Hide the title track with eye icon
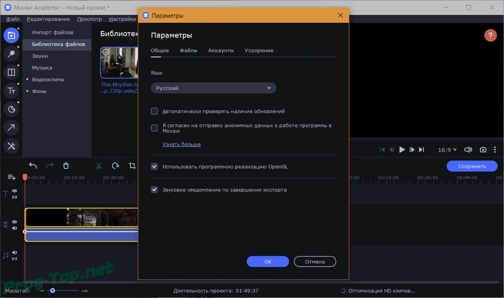504x298 pixels. (x=15, y=191)
